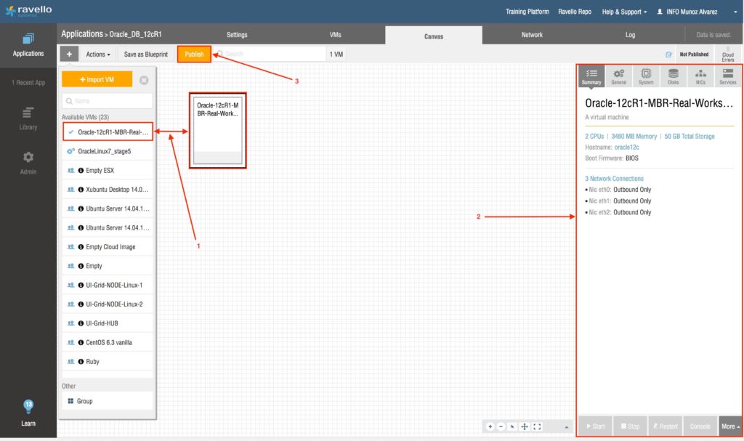Open the Help & Support menu
This screenshot has height=441, width=744.
[x=624, y=12]
